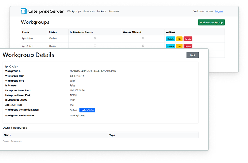Click the dd-dev-ipr-3 workgroup host value
248x163 pixels.
point(77,76)
